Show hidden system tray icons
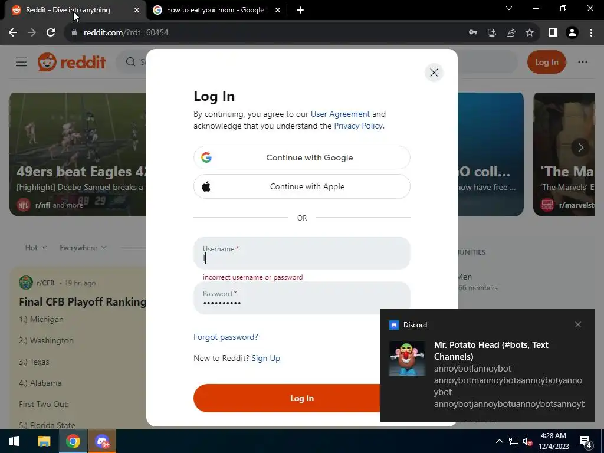 point(499,441)
